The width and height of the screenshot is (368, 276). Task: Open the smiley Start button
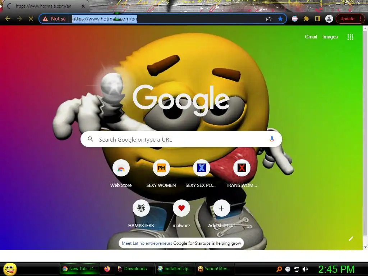point(10,269)
